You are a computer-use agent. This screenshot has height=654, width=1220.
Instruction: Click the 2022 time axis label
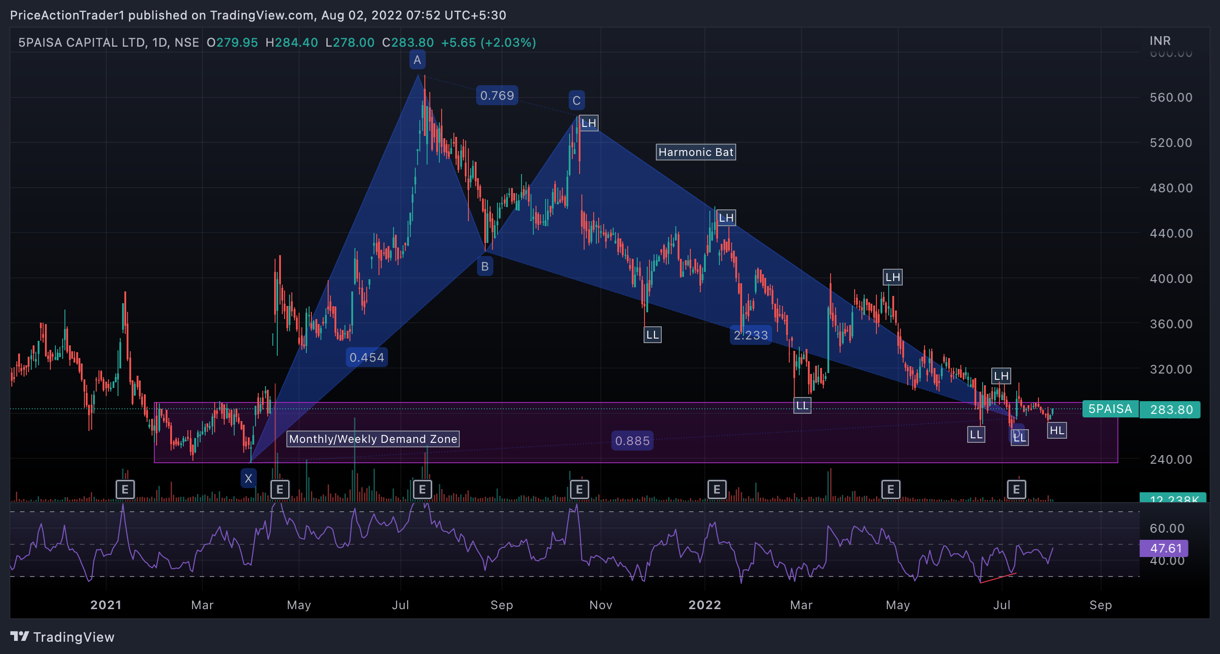pyautogui.click(x=705, y=605)
